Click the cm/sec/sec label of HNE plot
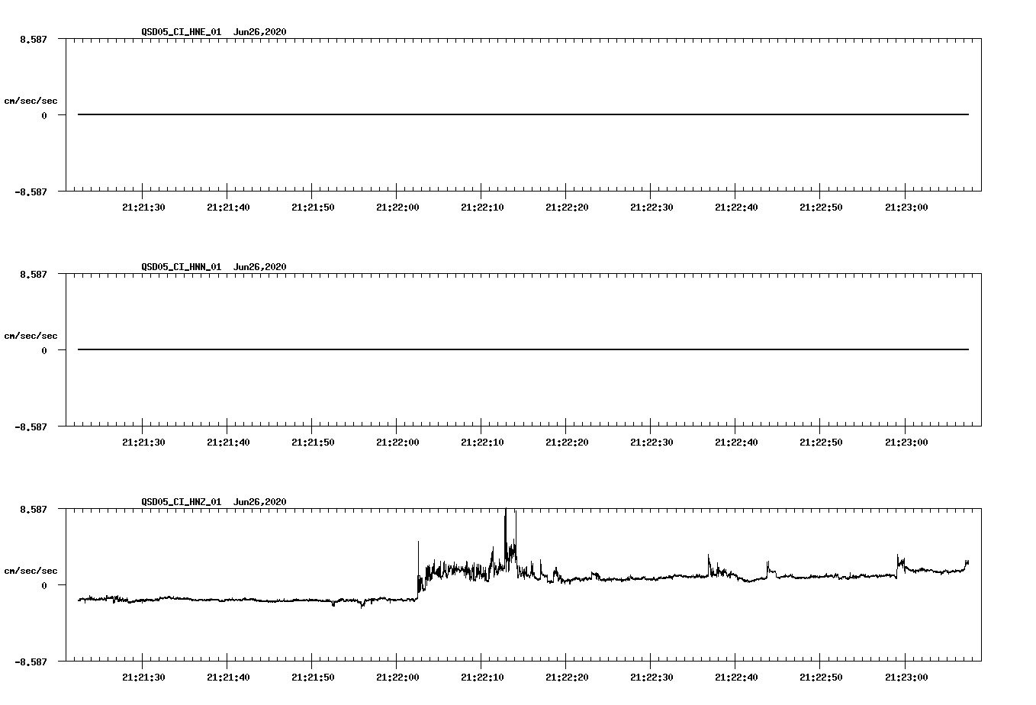The width and height of the screenshot is (1036, 705). (31, 101)
